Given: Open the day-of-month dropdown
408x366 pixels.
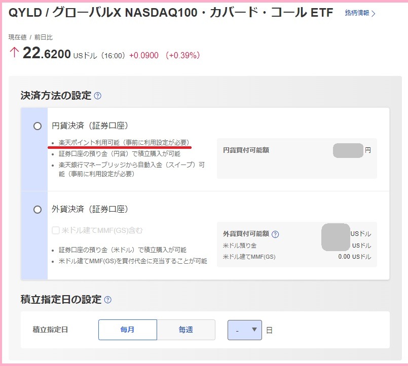Looking at the screenshot, I should (245, 330).
